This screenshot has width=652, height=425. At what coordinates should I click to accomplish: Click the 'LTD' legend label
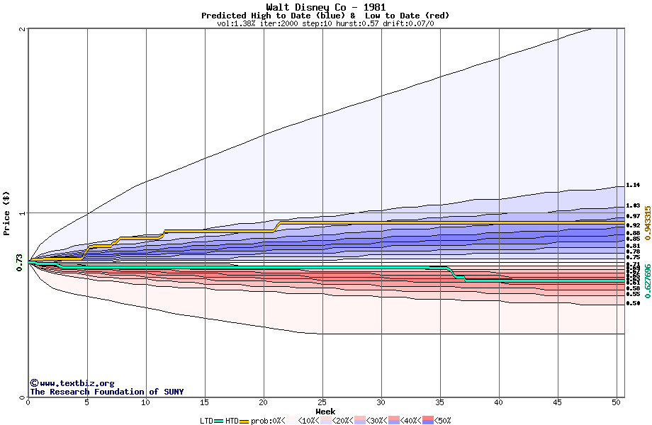point(206,421)
